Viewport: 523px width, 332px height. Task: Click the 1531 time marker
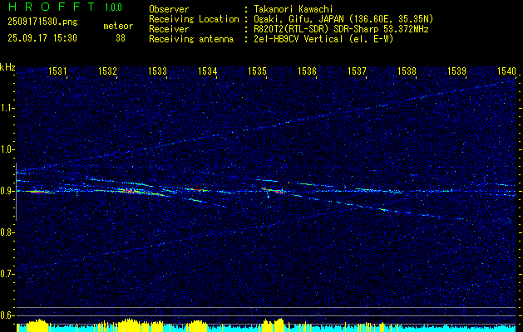point(57,71)
